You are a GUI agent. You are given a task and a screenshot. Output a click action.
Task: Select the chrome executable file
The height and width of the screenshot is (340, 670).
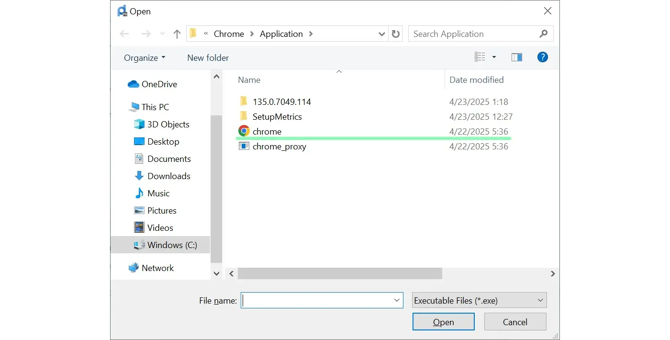[267, 131]
